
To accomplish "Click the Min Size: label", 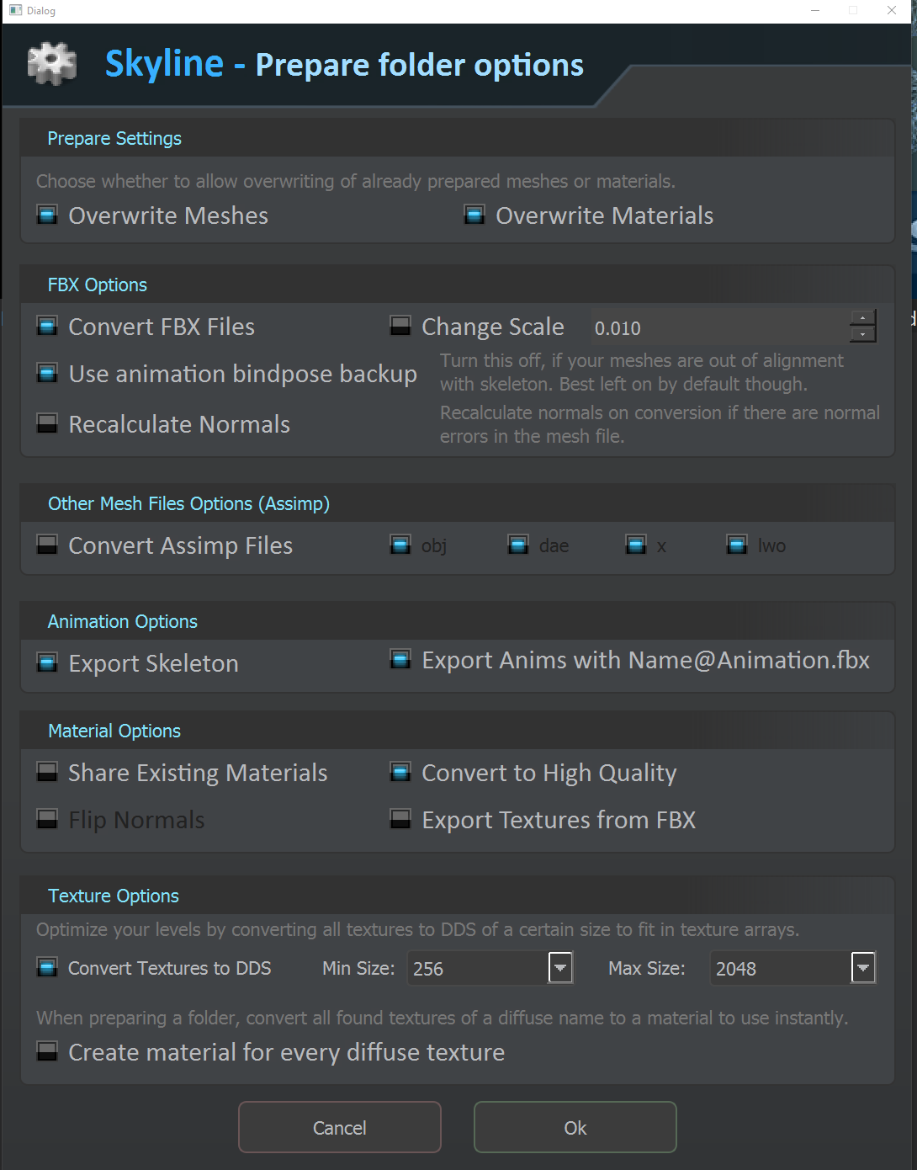I will pyautogui.click(x=358, y=968).
